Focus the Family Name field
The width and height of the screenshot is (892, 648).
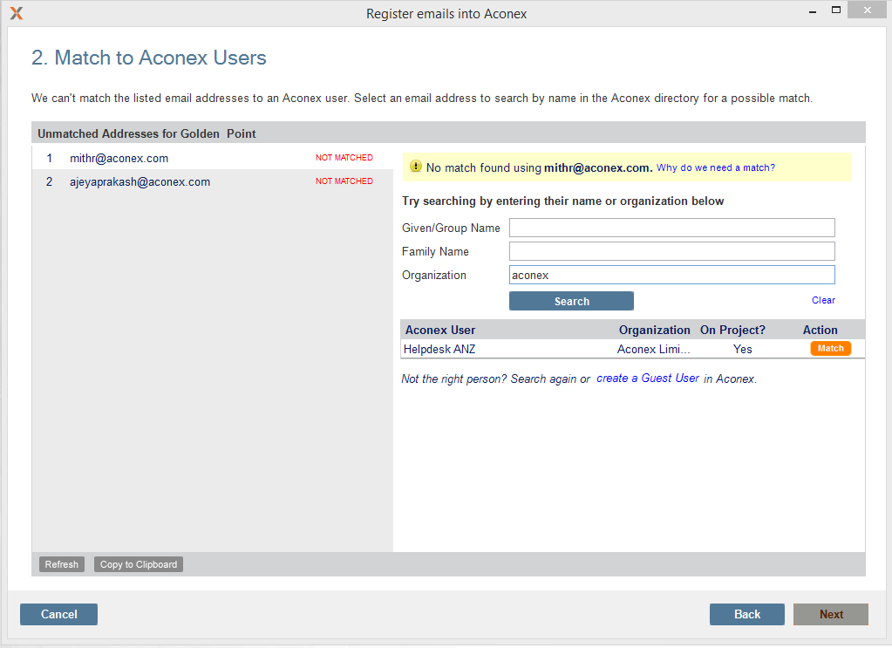[x=672, y=251]
